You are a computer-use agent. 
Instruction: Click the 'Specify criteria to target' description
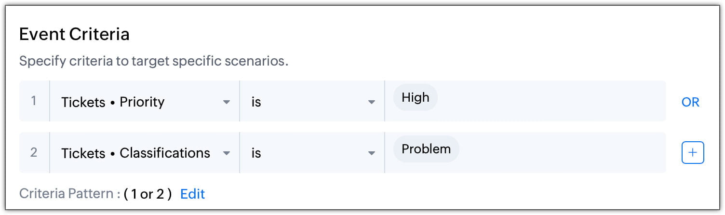(153, 62)
